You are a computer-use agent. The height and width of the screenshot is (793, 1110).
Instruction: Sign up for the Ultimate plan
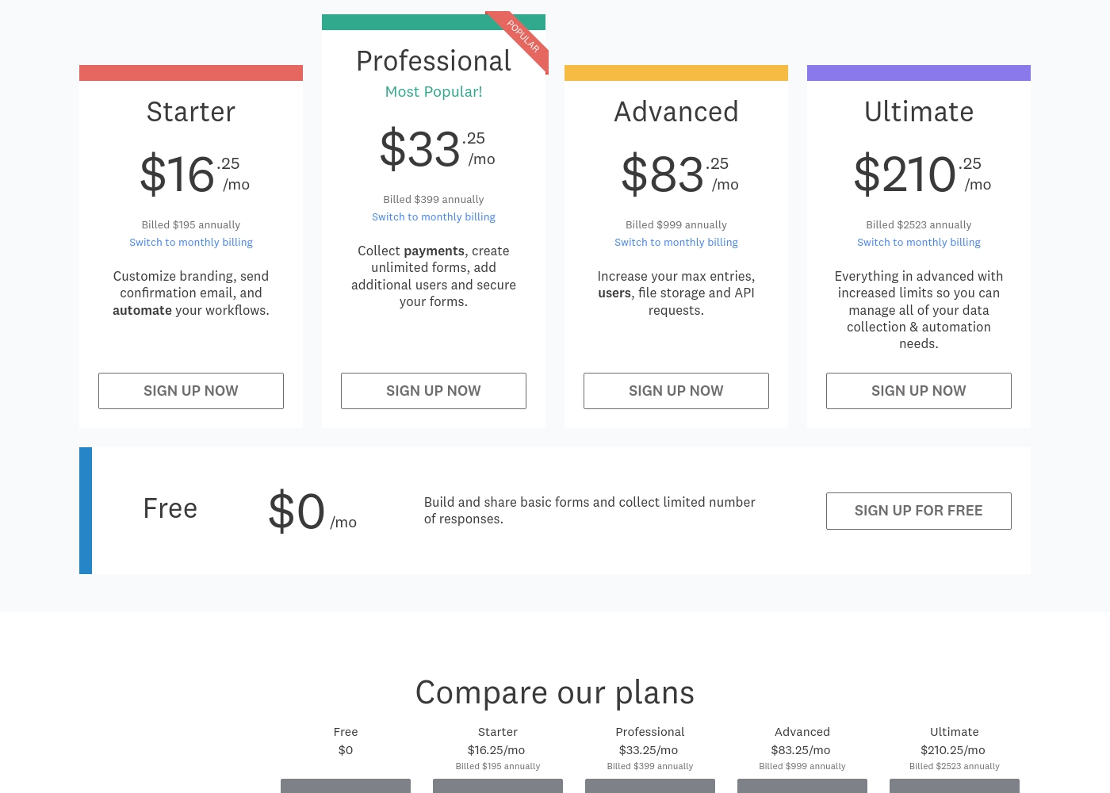(x=919, y=391)
